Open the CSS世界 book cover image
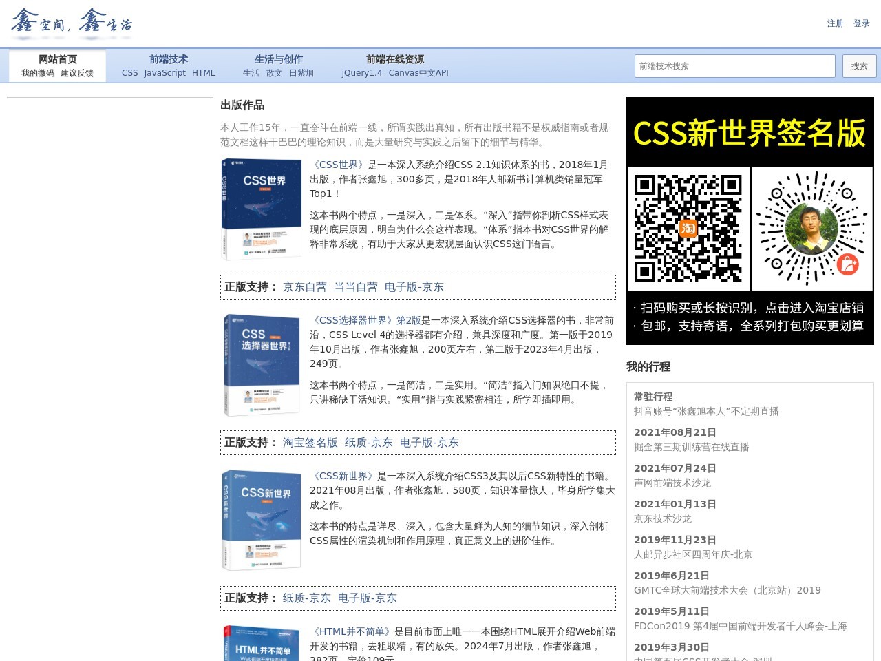 pos(262,209)
